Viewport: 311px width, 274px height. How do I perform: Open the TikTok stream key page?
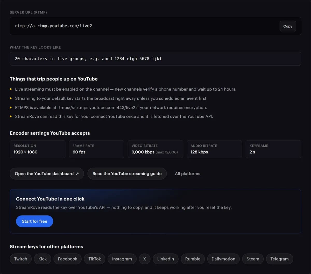95,259
